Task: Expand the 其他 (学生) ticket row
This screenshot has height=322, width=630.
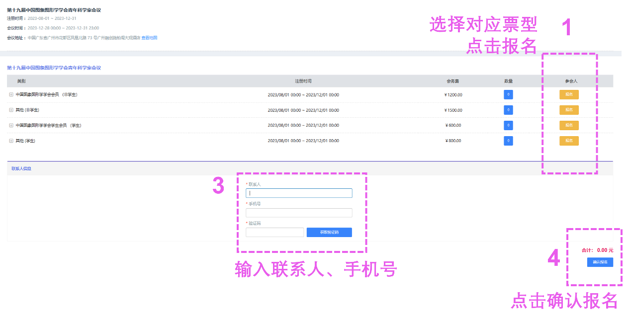Action: (x=11, y=141)
